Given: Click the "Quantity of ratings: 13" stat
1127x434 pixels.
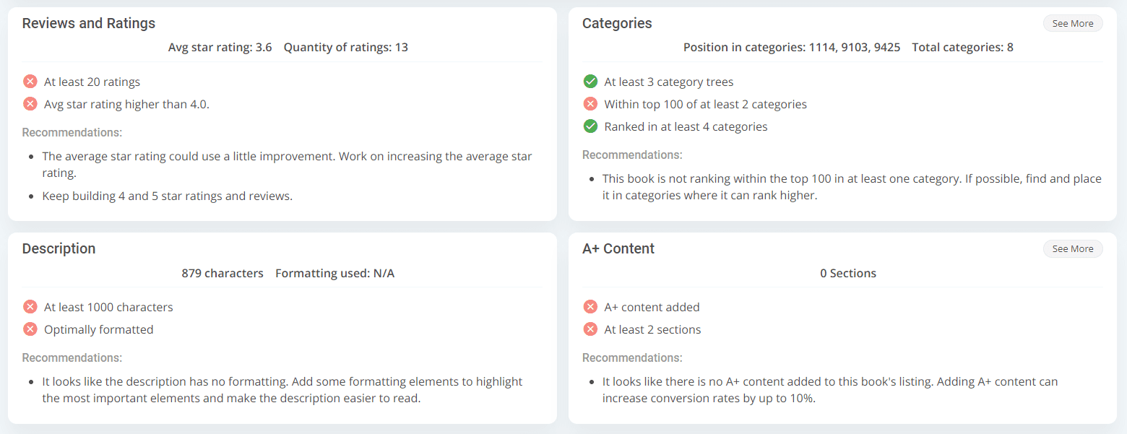Looking at the screenshot, I should point(345,48).
